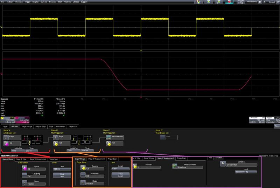
Task: Open Stage A Holdoff by Time dropdown
Action: coord(17,151)
